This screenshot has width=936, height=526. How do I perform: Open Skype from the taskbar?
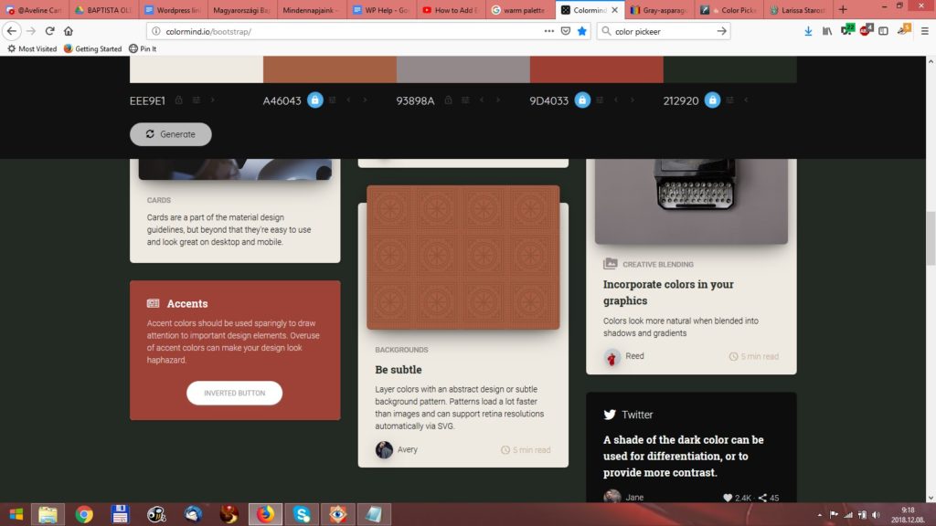(302, 514)
